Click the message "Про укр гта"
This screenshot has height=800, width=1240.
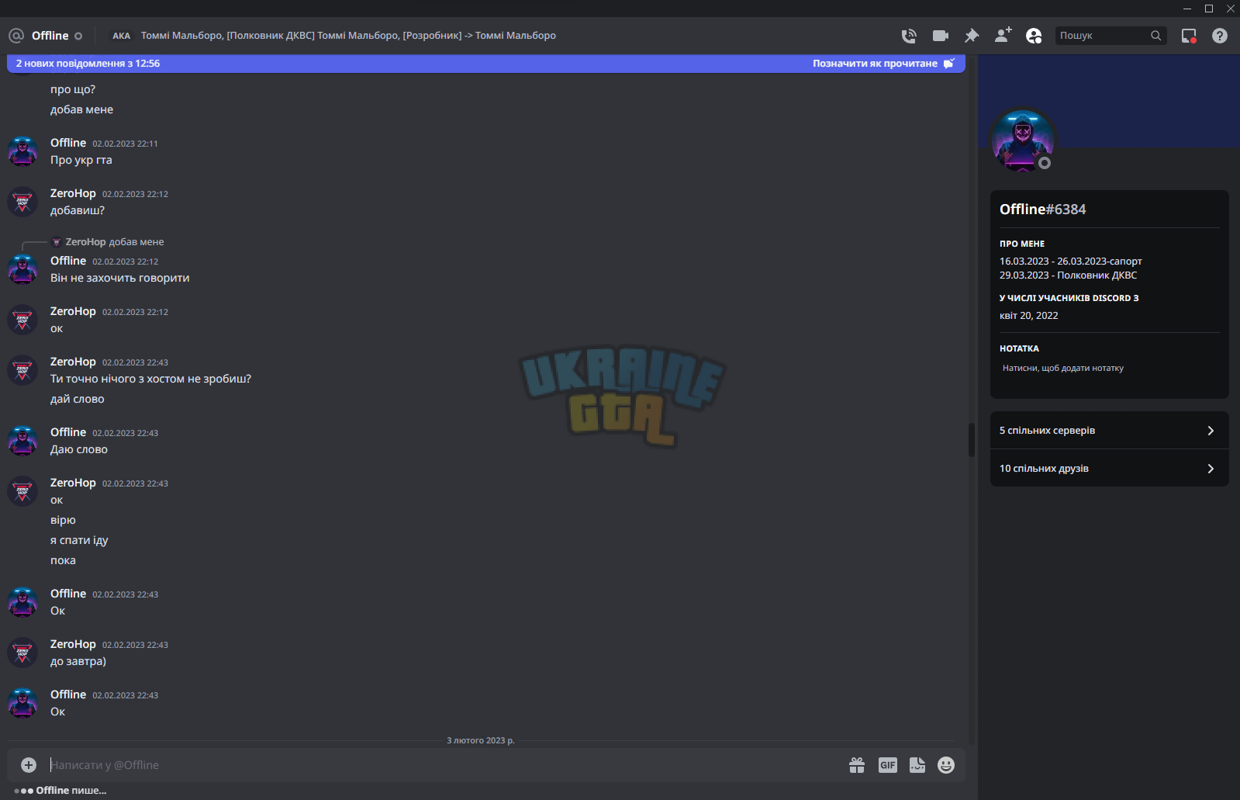81,160
